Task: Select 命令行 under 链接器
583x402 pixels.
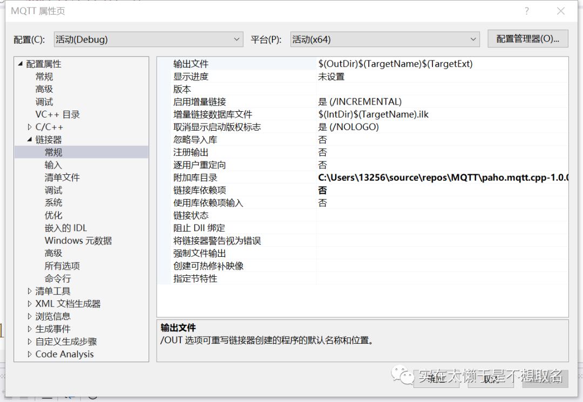Action: pyautogui.click(x=58, y=279)
